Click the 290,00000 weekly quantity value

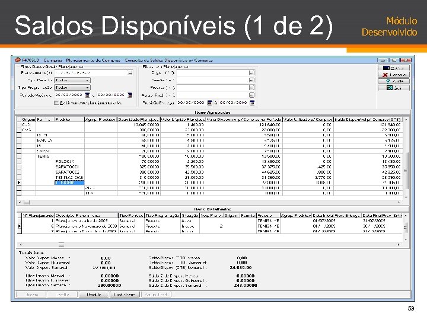click(x=110, y=286)
